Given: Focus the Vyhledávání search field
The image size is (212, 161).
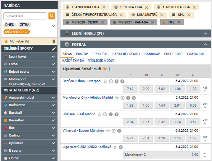Looking at the screenshot, I should pos(25,16).
